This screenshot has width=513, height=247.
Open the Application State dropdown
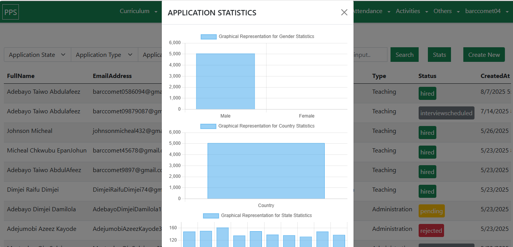tap(37, 55)
